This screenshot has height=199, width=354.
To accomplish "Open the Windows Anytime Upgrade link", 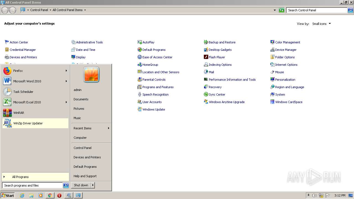I will pos(227,102).
